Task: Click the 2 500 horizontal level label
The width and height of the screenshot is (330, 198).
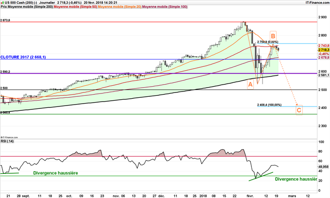Action: point(4,88)
